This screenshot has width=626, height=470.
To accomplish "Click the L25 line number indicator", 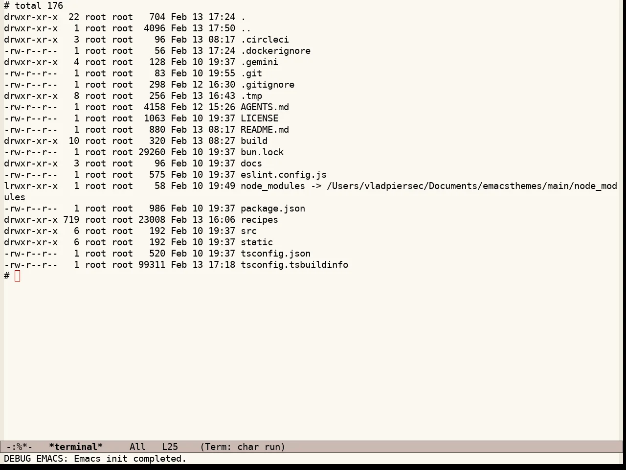I will click(170, 447).
